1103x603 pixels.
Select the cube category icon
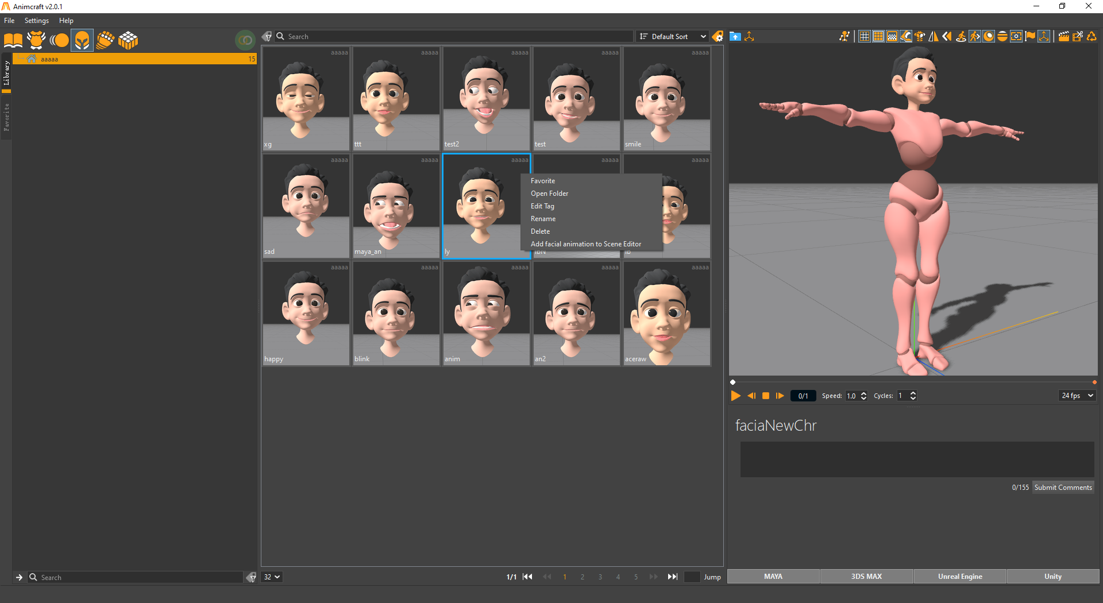(128, 40)
